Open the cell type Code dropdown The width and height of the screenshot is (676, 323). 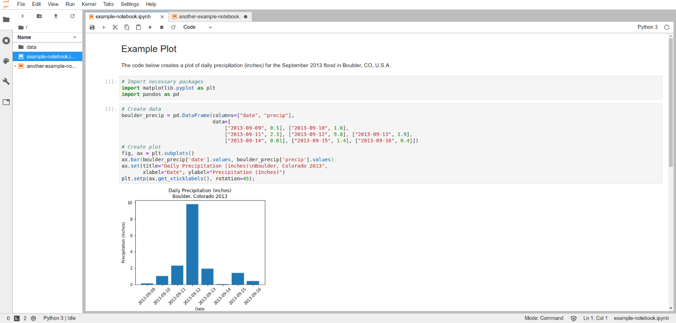tap(197, 27)
